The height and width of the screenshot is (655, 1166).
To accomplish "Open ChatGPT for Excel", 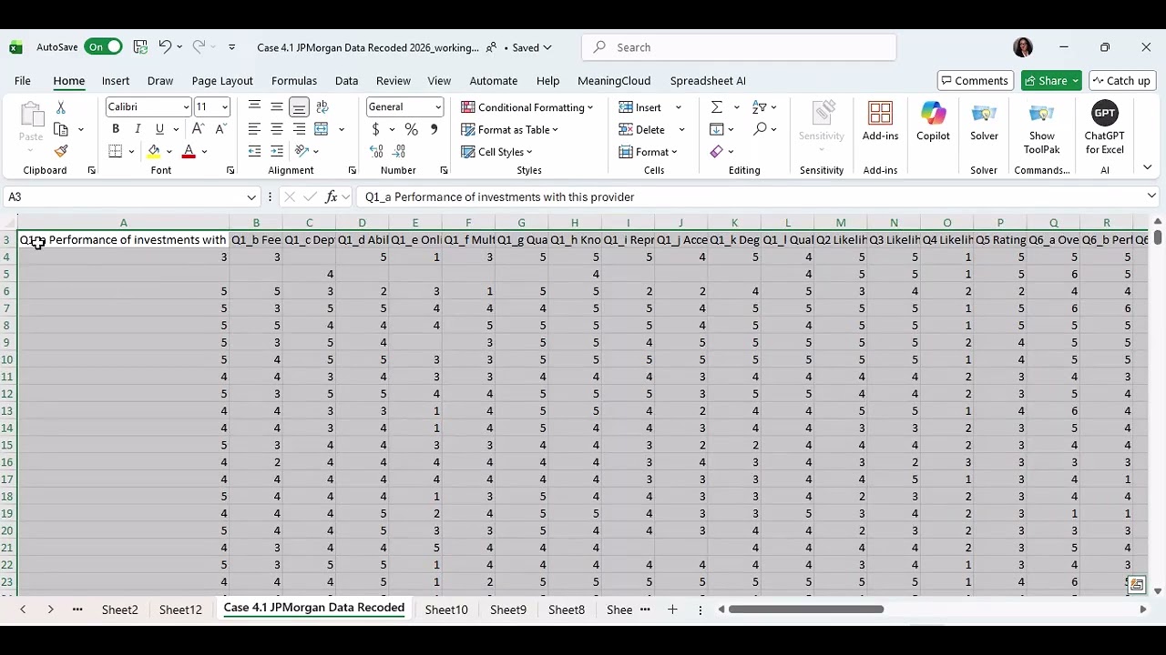I will coord(1104,127).
